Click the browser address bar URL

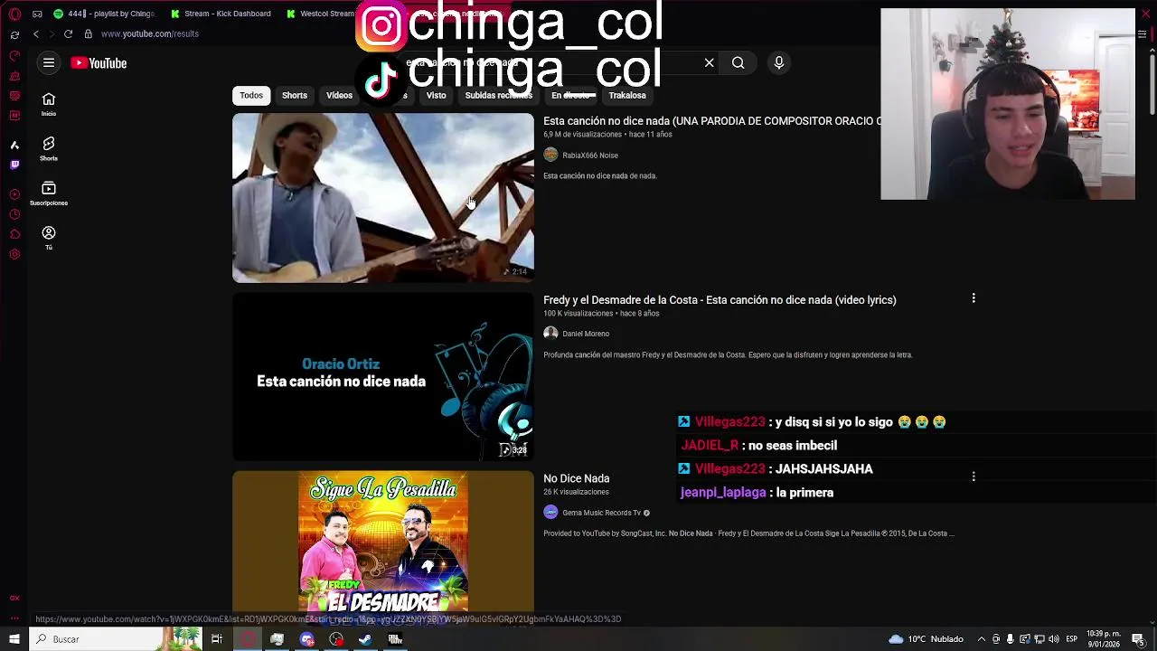tap(150, 33)
